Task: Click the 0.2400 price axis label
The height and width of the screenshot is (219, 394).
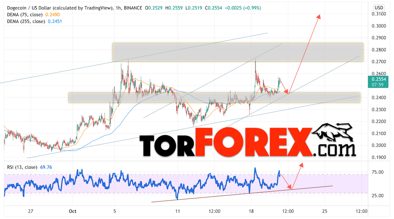Action: 379,97
